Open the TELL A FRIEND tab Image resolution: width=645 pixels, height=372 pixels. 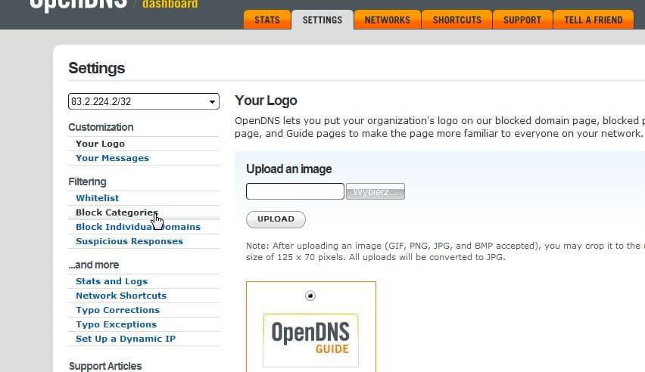[x=594, y=20]
